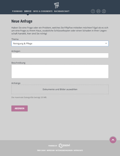Viewport: 120px width, 156px height.
Task: Open the help question mark icon
Action: coord(93,11)
